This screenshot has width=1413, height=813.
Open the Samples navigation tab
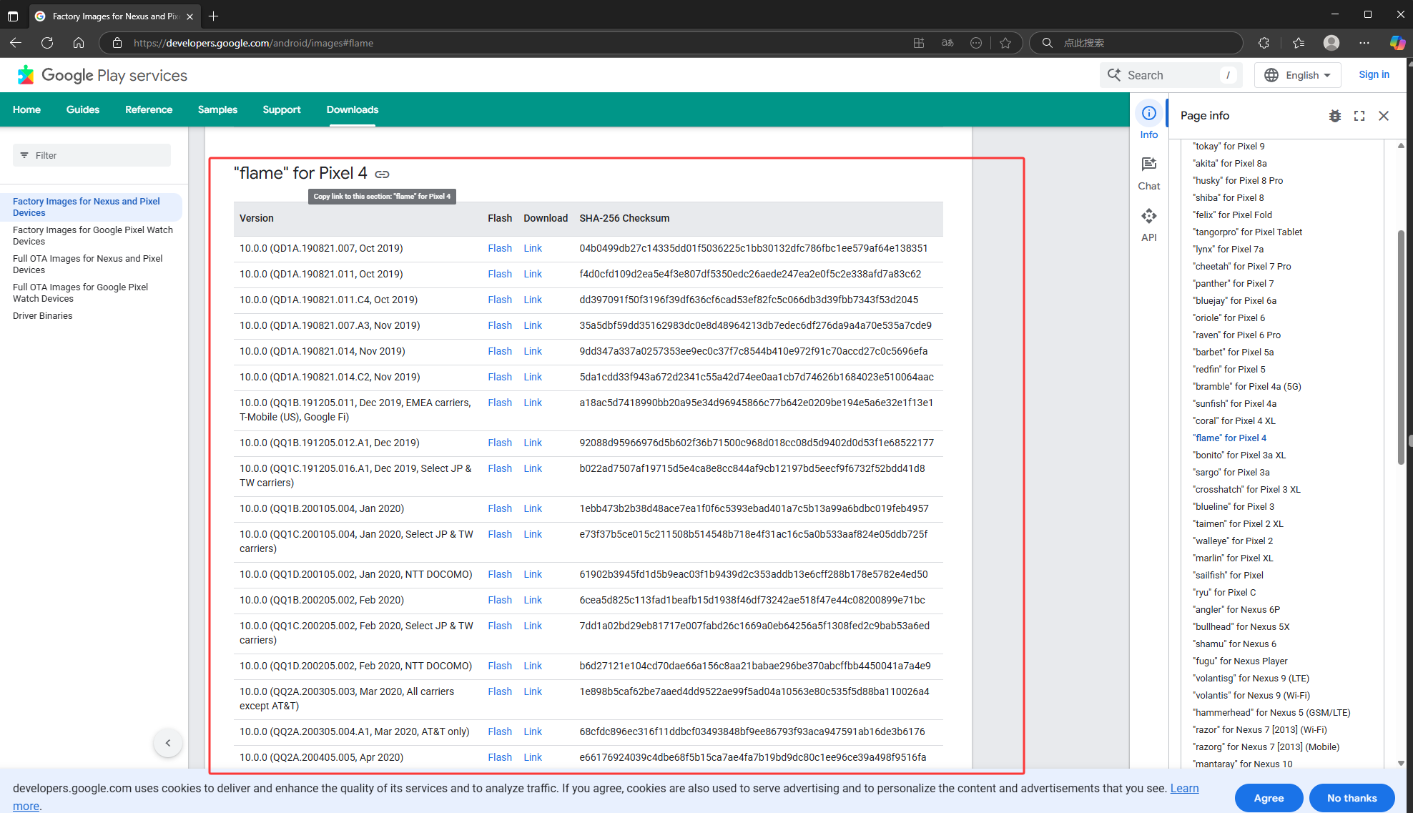click(x=217, y=109)
